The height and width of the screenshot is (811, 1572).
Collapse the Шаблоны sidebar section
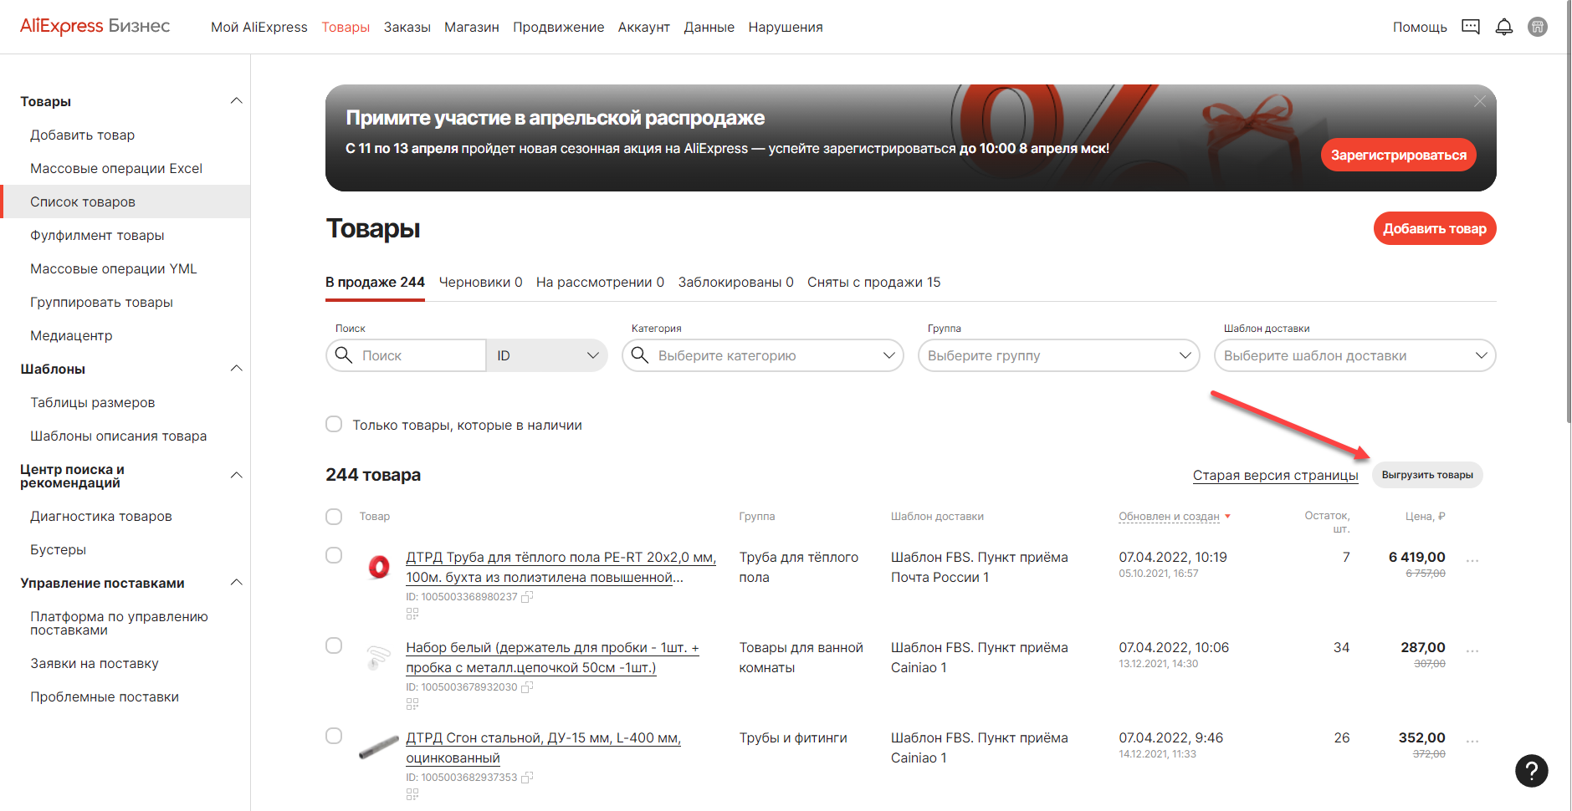237,369
